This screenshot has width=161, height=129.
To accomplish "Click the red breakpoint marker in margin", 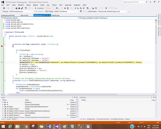I will [2, 46].
